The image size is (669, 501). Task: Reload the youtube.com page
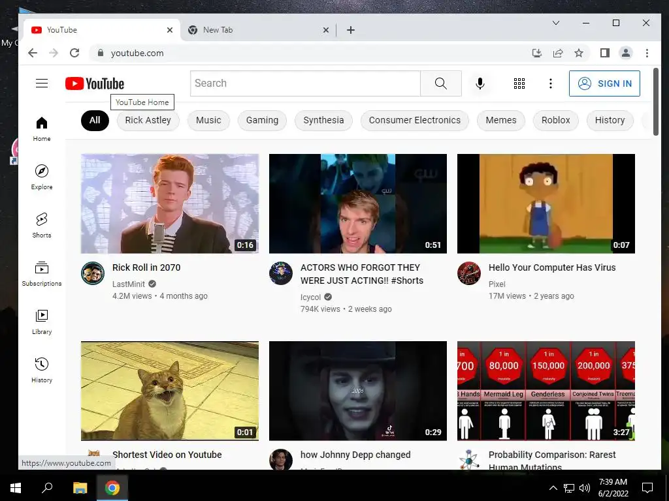click(x=74, y=53)
